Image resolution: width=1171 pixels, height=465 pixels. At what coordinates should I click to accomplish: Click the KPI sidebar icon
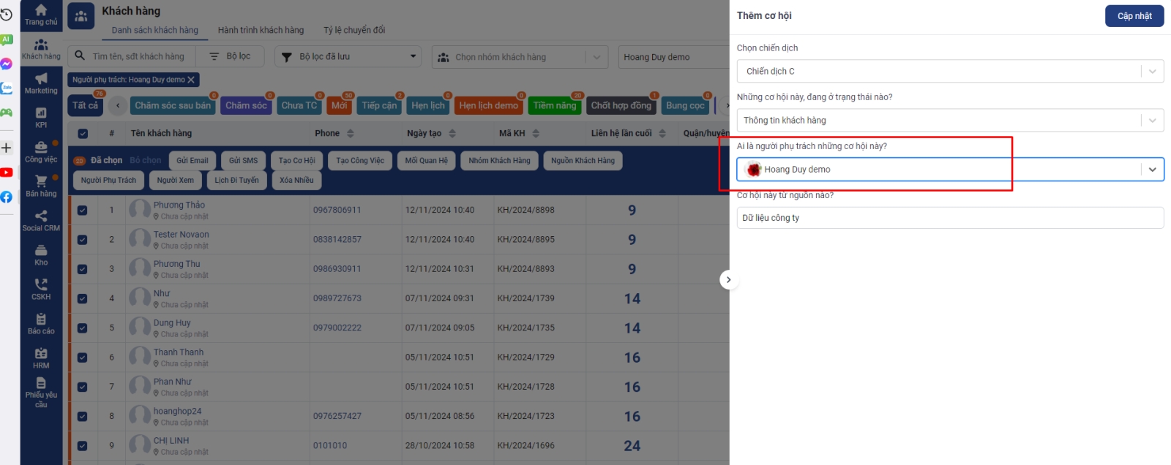point(41,117)
